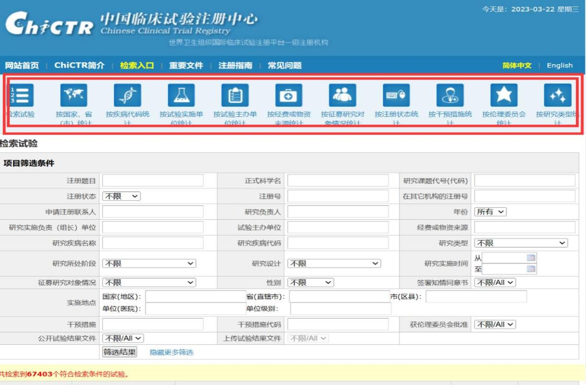Expand the 研究类型 dropdown
Viewport: 586px width, 385px height.
coord(520,243)
